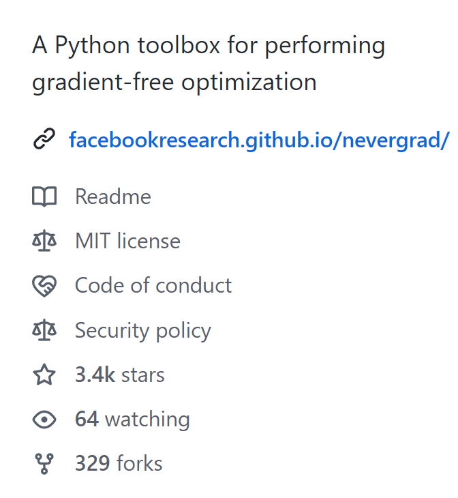The width and height of the screenshot is (458, 498).
Task: Click the open book Readme icon
Action: click(44, 196)
